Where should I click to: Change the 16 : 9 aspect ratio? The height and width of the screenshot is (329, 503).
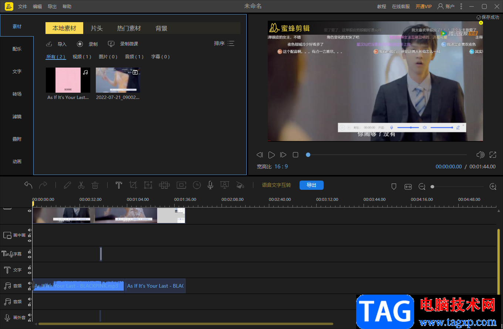[x=281, y=167]
